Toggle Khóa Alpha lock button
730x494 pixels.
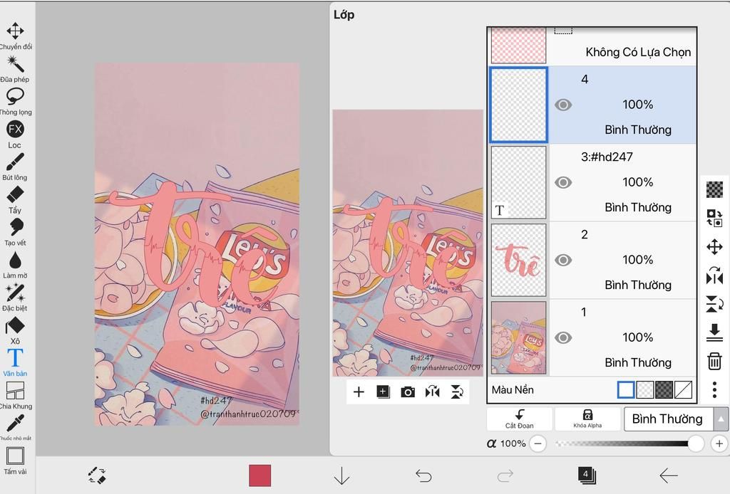click(x=587, y=419)
